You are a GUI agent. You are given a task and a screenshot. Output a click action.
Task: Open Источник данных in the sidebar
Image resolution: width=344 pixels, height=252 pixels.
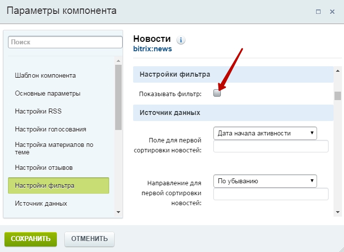point(41,203)
